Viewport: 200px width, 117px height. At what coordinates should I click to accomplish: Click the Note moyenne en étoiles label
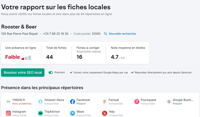(128, 48)
